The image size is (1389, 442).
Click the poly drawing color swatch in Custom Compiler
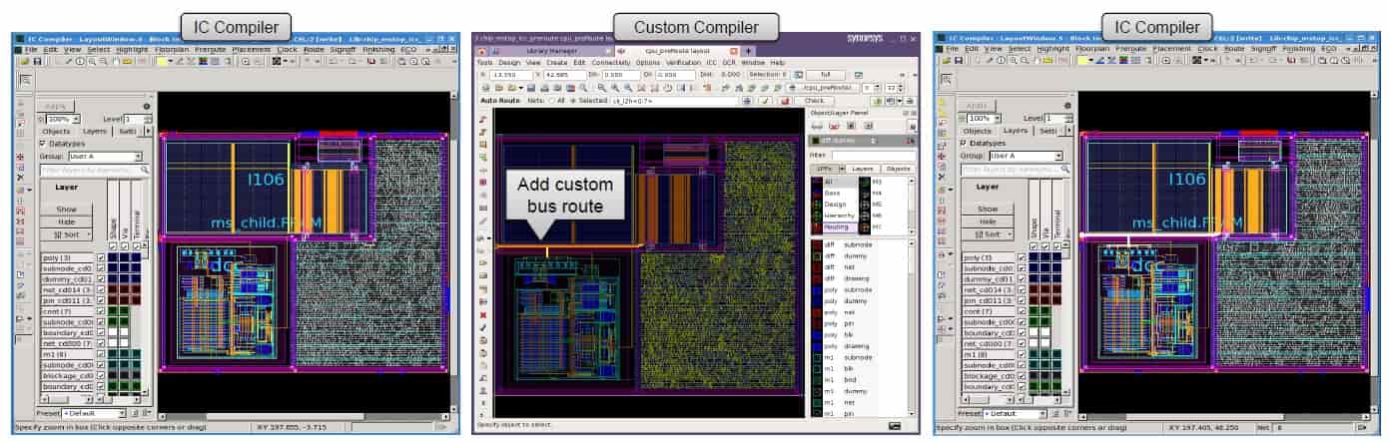(x=817, y=346)
